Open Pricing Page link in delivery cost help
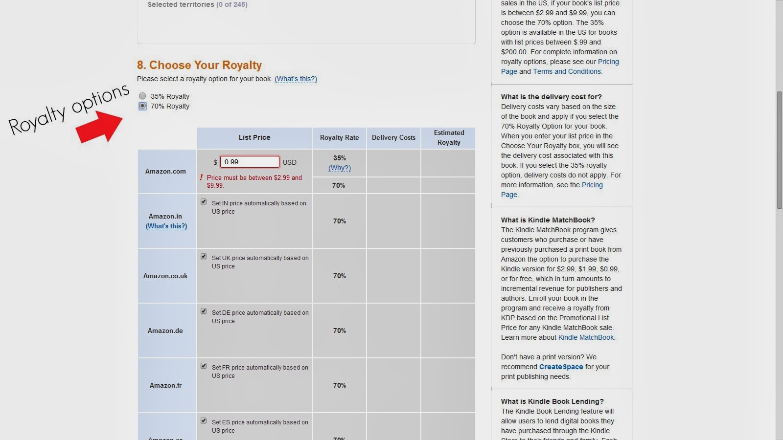This screenshot has height=440, width=783. point(552,190)
